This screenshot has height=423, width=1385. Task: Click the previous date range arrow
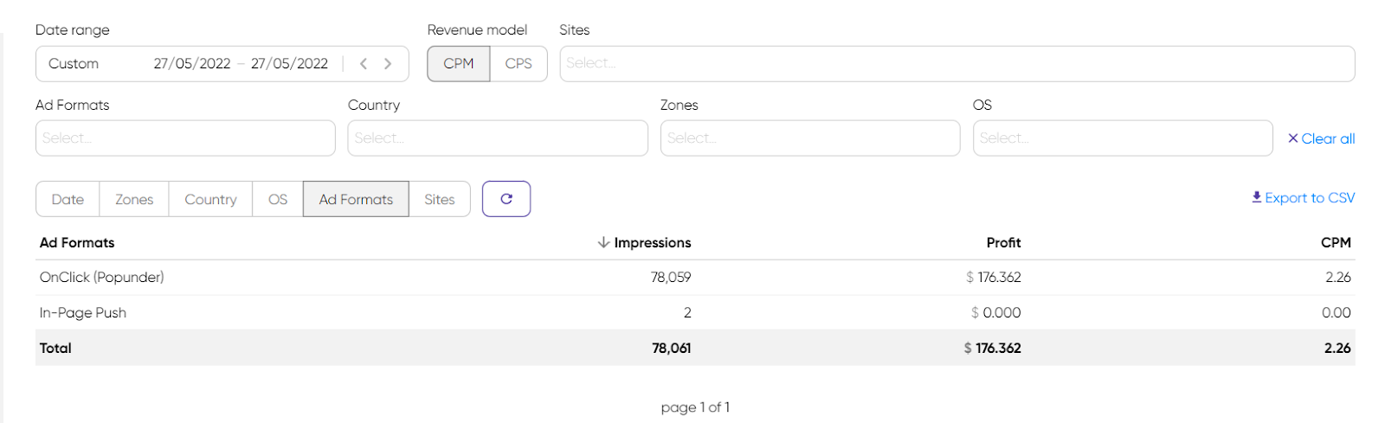point(364,64)
